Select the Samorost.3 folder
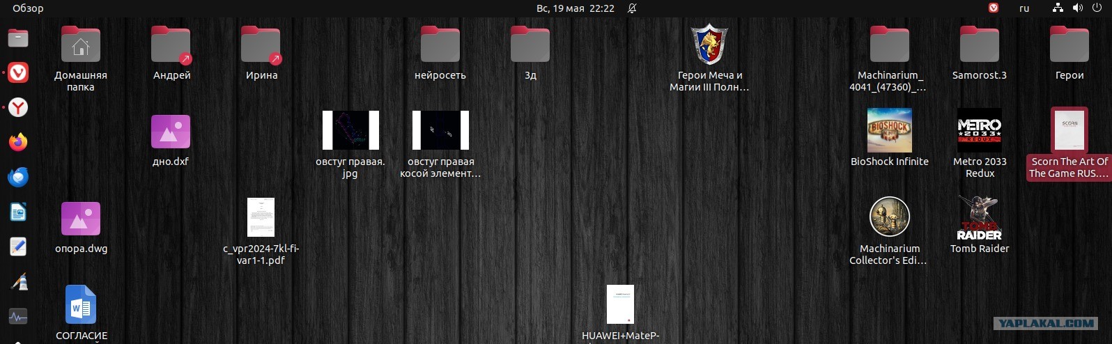 pos(980,53)
